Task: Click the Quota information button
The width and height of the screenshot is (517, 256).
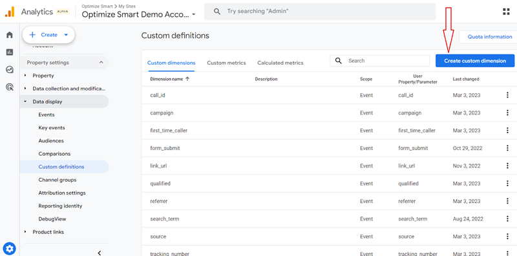Action: [x=490, y=37]
